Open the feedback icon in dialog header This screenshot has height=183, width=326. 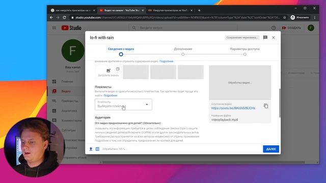(x=265, y=37)
